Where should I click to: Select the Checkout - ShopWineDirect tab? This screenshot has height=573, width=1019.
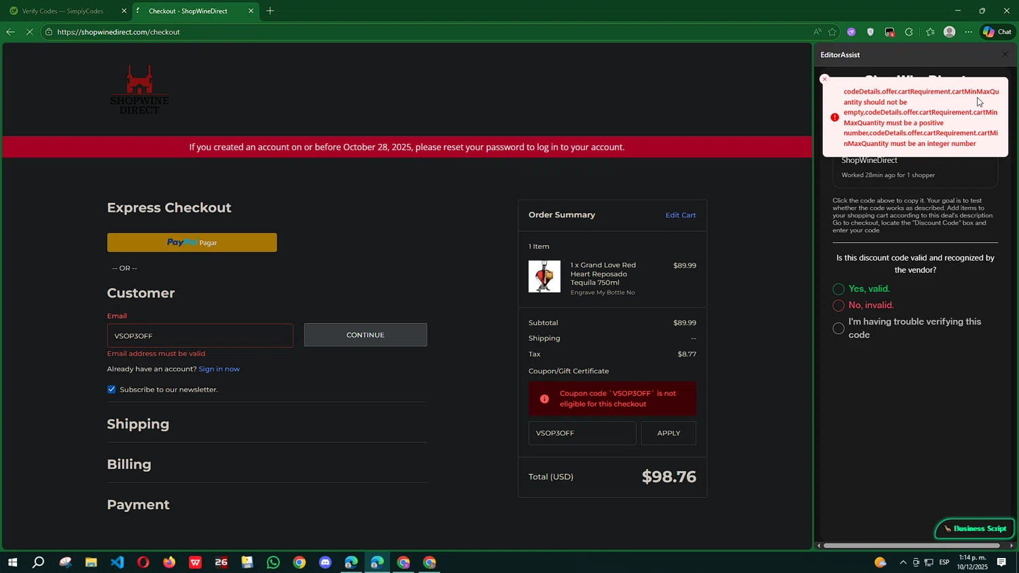coord(188,11)
